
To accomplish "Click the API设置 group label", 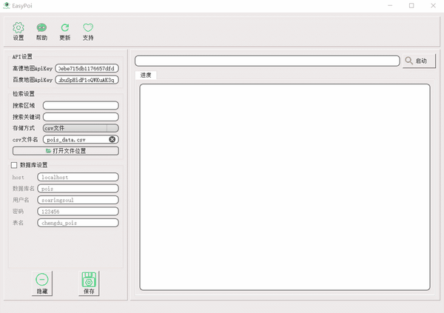I will tap(22, 57).
